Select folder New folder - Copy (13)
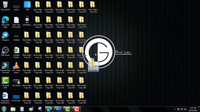Screen dimensions: 200x112 [49, 7]
